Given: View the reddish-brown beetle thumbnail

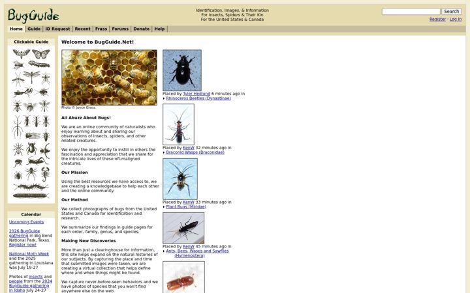Looking at the screenshot, I should [183, 277].
